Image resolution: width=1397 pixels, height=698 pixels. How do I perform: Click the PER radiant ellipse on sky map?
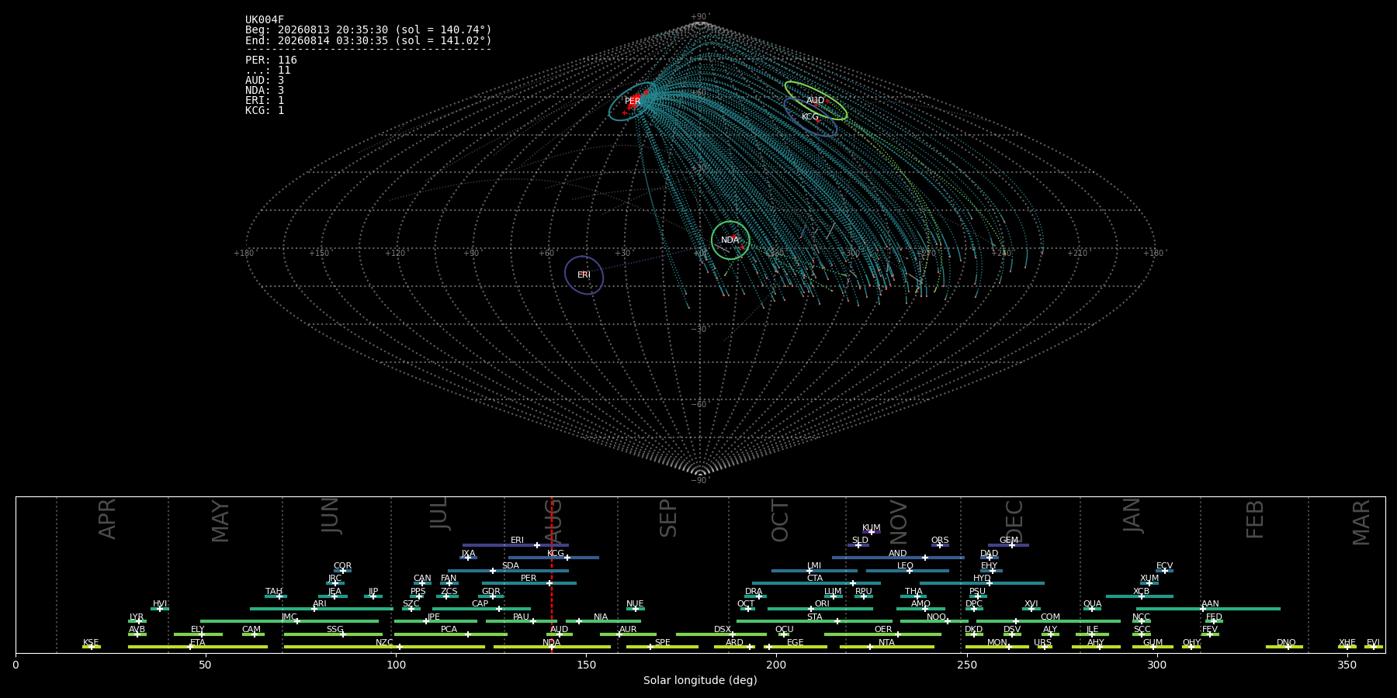(633, 102)
